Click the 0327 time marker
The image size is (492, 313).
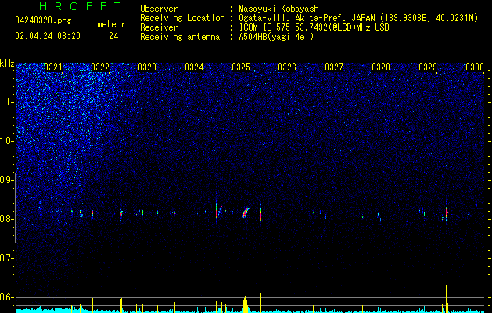[x=334, y=67]
